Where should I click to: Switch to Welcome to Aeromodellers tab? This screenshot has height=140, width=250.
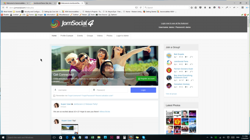tap(16, 3)
